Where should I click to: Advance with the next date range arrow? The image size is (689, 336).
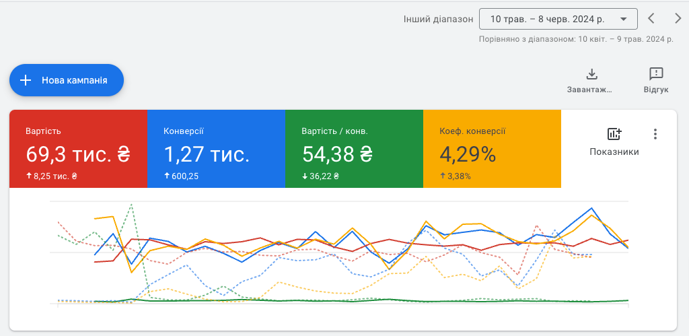(x=678, y=19)
